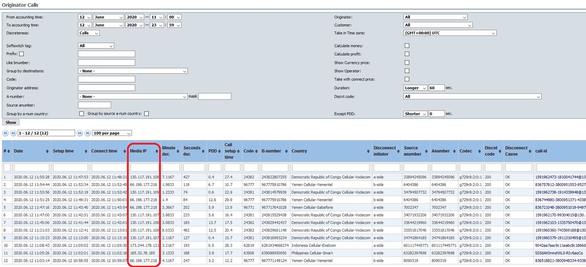
Task: Click the Duration seconds field showing 60
Action: 436,88
